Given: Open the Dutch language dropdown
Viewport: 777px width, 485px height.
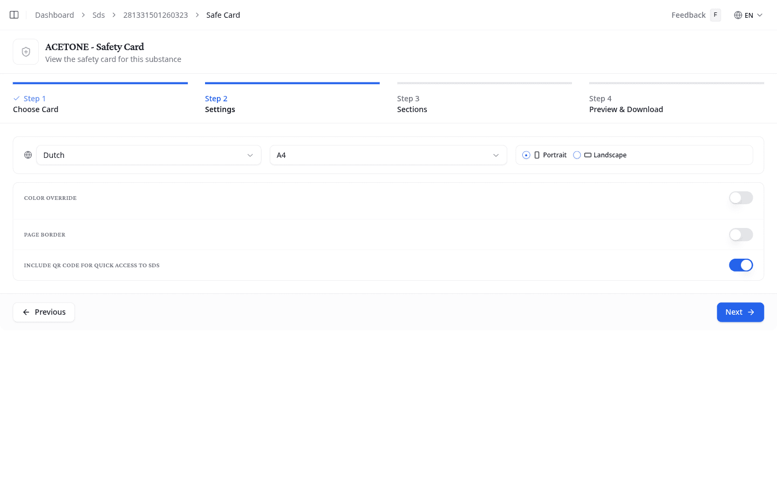Looking at the screenshot, I should pyautogui.click(x=148, y=155).
